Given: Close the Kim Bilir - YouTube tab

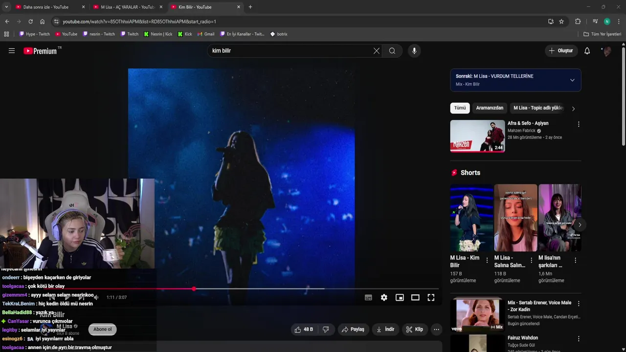Looking at the screenshot, I should coord(239,7).
